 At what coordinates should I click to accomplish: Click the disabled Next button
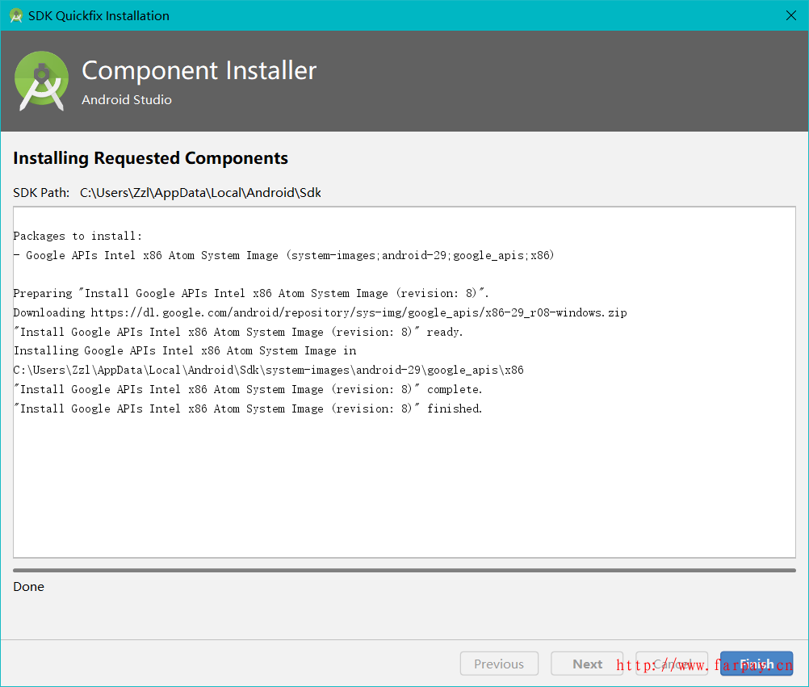pos(587,664)
